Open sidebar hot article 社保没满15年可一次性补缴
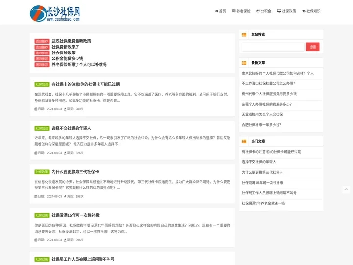353x265 pixels. pos(262,183)
